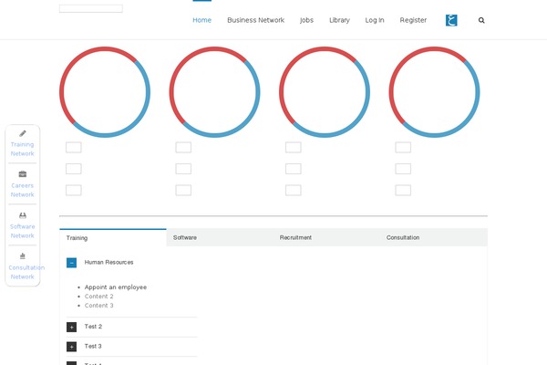
Task: Click top box under first circle
Action: (74, 148)
